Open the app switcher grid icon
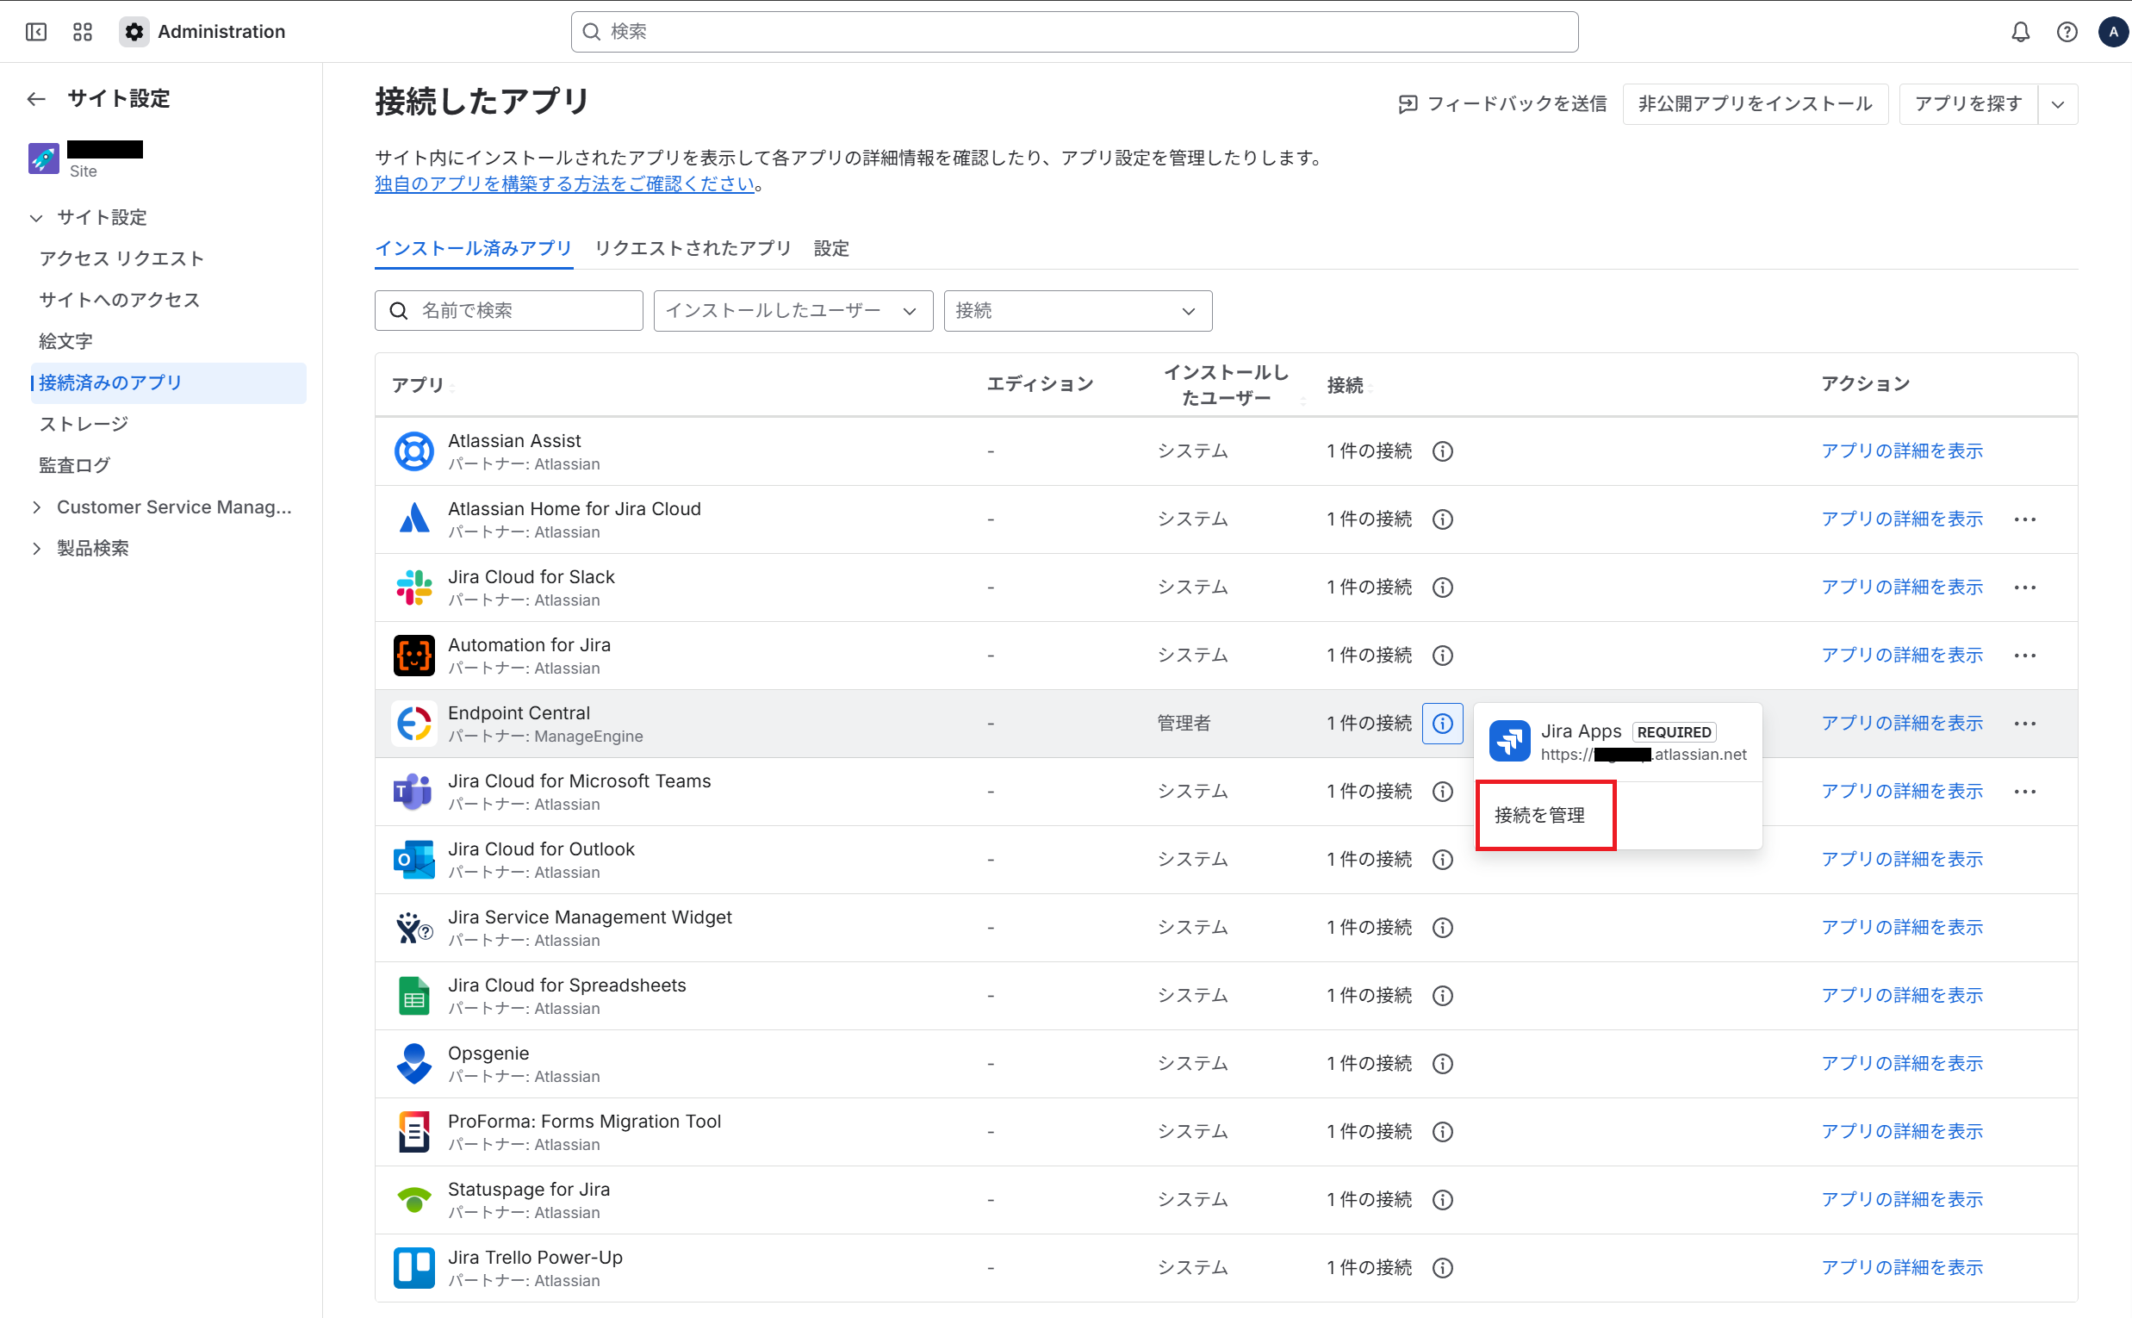 83,32
